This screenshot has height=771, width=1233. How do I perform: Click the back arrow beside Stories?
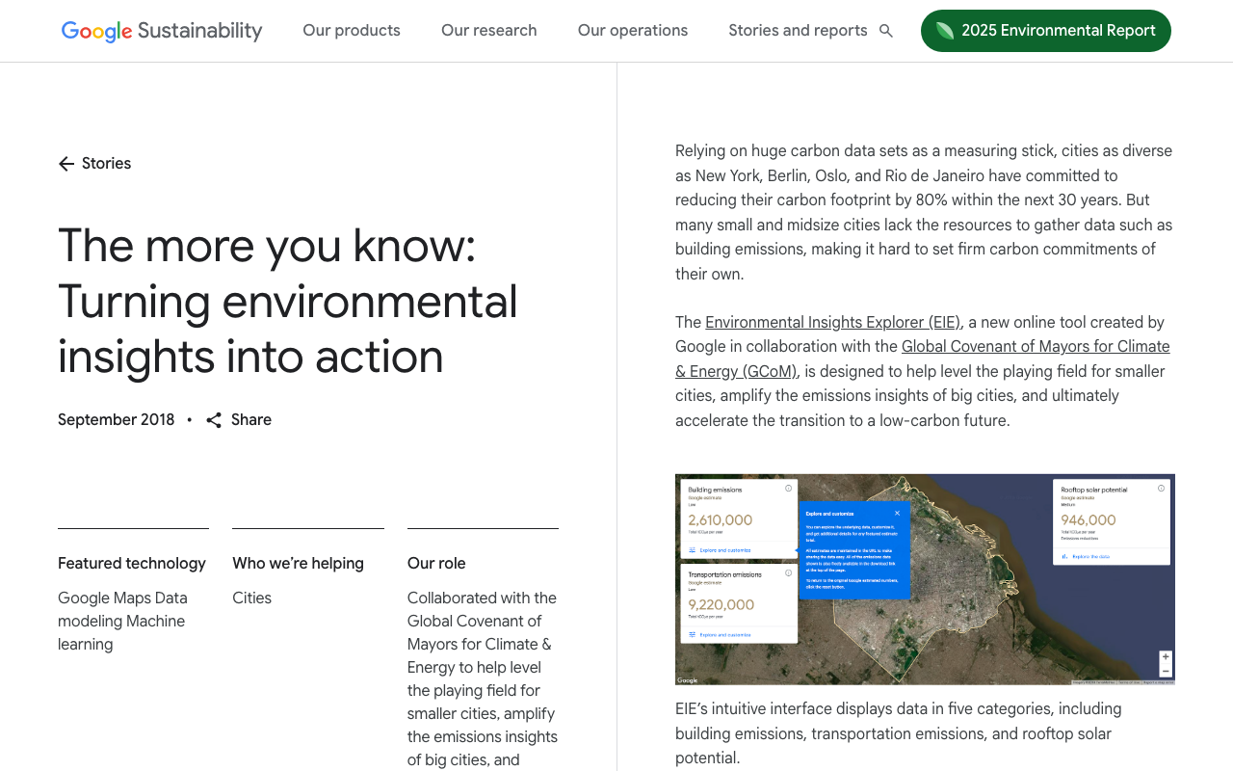[66, 164]
